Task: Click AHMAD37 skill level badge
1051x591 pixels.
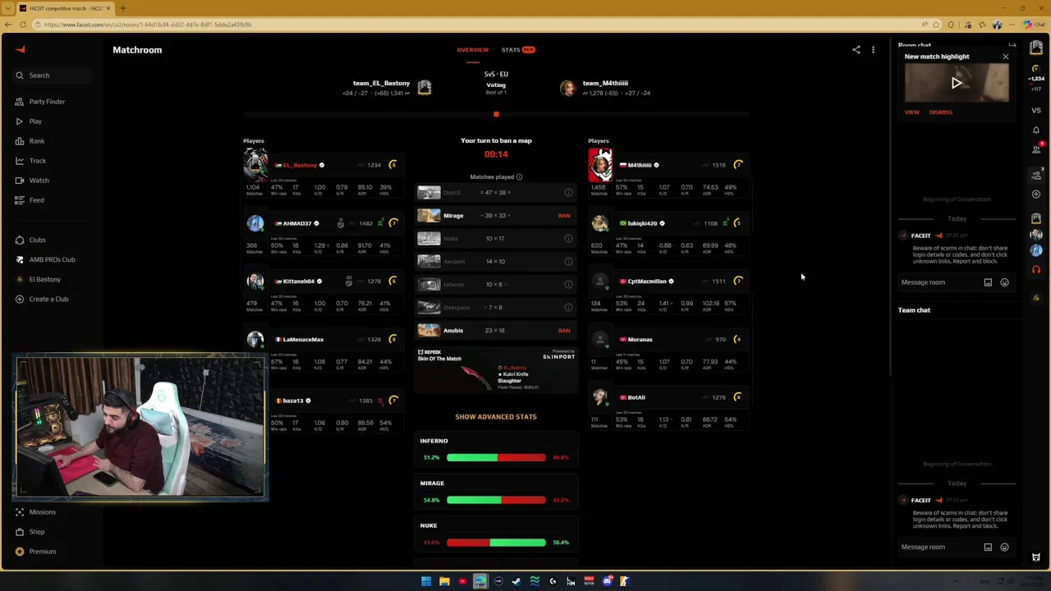Action: [393, 223]
